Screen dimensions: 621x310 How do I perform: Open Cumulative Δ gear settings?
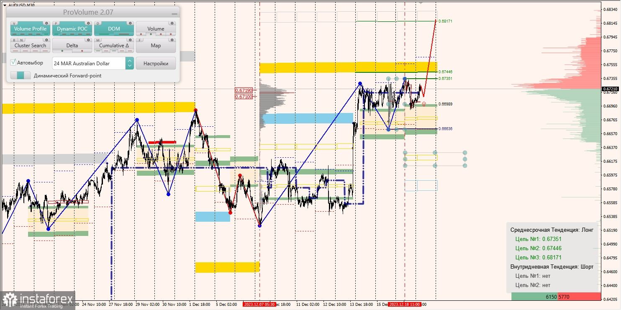point(130,40)
